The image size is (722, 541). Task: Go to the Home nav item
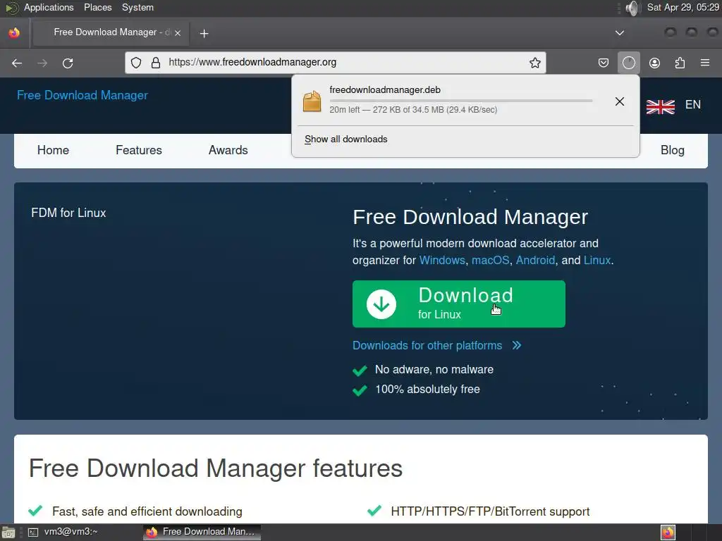(53, 151)
